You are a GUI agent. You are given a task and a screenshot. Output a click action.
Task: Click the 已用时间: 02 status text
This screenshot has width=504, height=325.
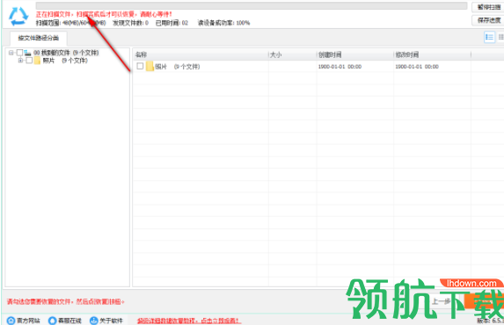pos(172,23)
